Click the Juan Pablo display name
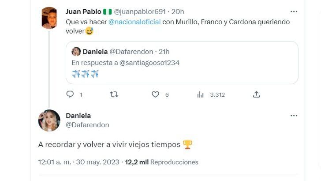321x181 pixels. (82, 11)
